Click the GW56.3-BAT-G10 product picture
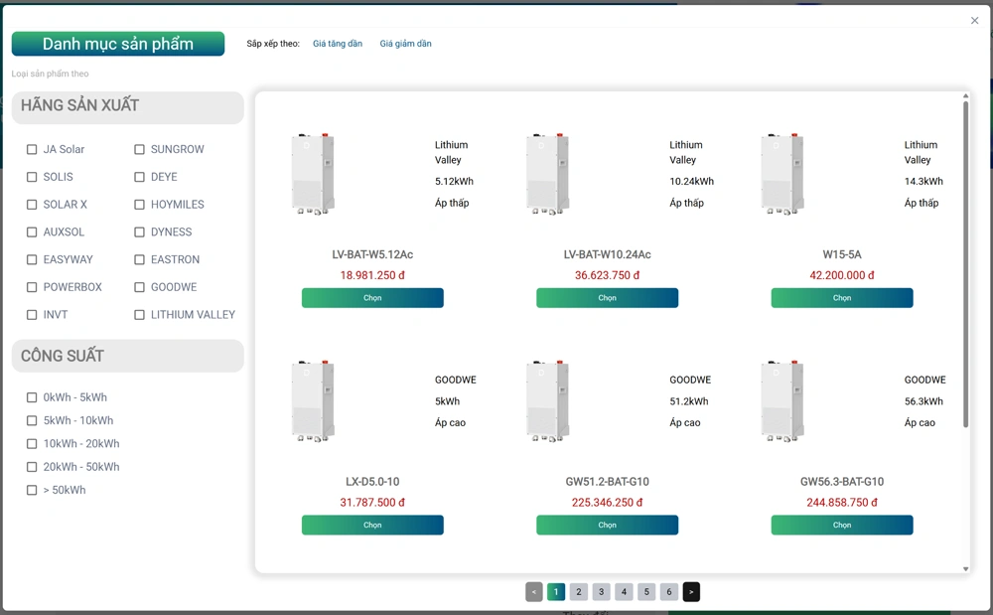993x615 pixels. (782, 401)
